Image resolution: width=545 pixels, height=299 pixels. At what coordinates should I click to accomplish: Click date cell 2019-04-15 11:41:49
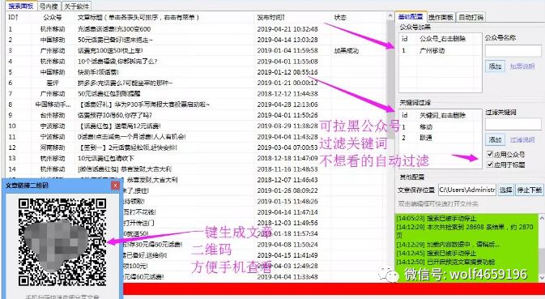(x=287, y=255)
